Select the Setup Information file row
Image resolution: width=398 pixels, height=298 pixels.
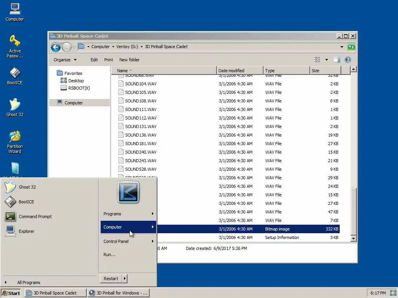248,237
